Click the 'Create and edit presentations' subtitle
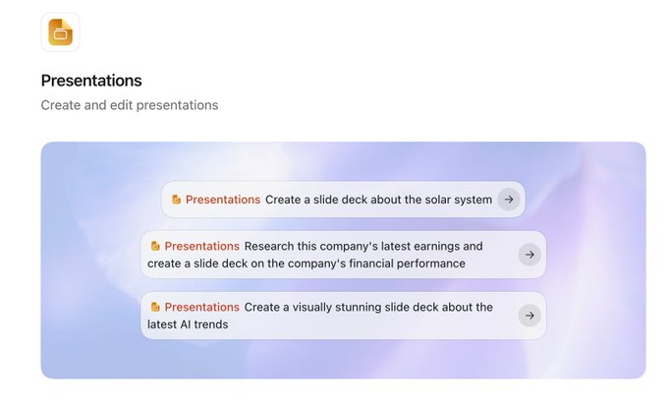The height and width of the screenshot is (407, 668). [x=130, y=105]
